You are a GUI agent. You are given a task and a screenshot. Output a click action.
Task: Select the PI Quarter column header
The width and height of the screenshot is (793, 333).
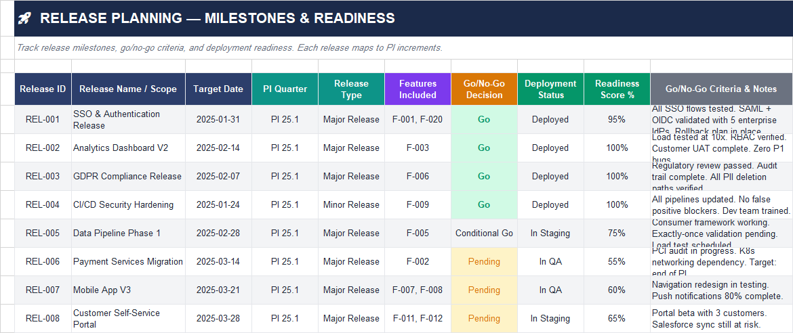pyautogui.click(x=285, y=89)
